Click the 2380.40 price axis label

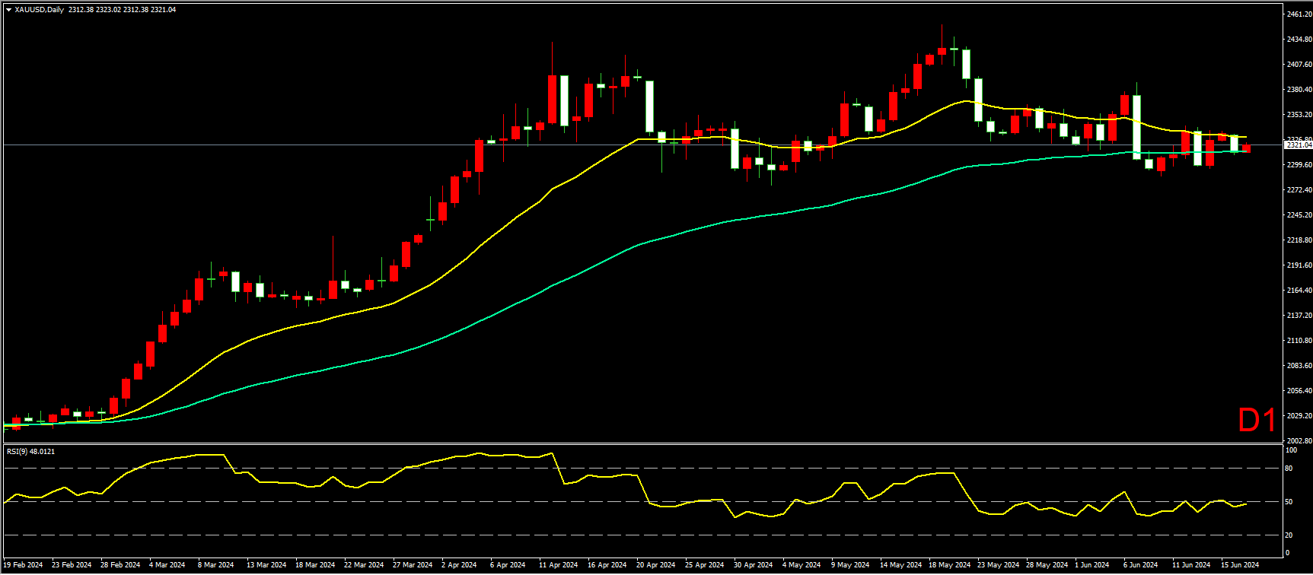point(1299,90)
